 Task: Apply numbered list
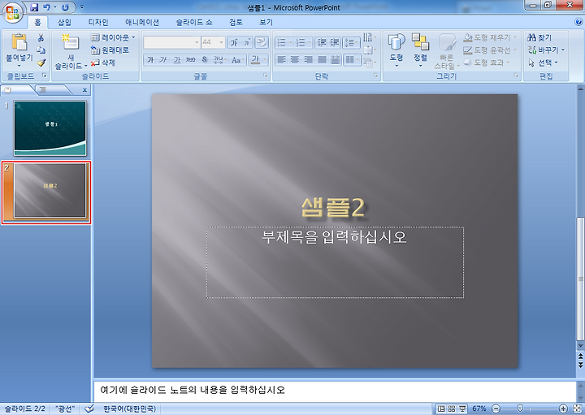coord(301,42)
